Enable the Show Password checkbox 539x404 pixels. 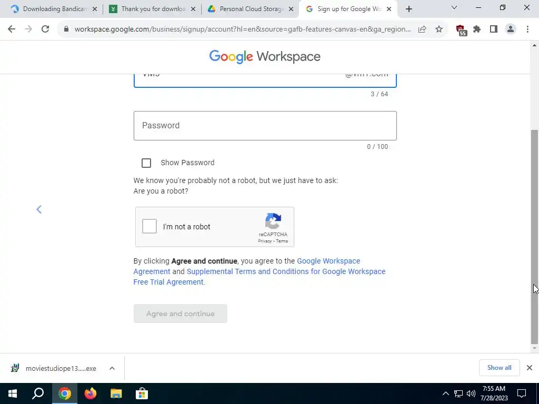(146, 163)
